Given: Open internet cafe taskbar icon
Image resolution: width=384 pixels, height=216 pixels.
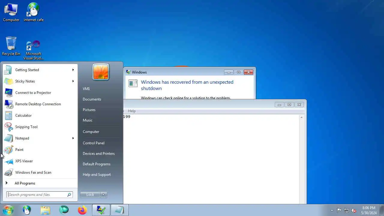Looking at the screenshot, I should point(27,210).
